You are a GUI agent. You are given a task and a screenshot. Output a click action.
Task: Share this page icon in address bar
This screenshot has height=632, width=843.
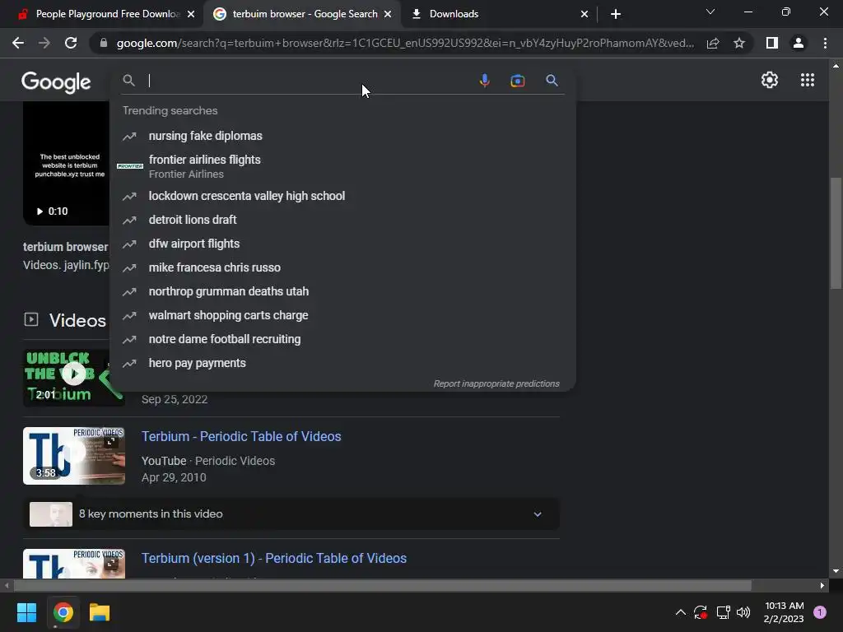(713, 43)
